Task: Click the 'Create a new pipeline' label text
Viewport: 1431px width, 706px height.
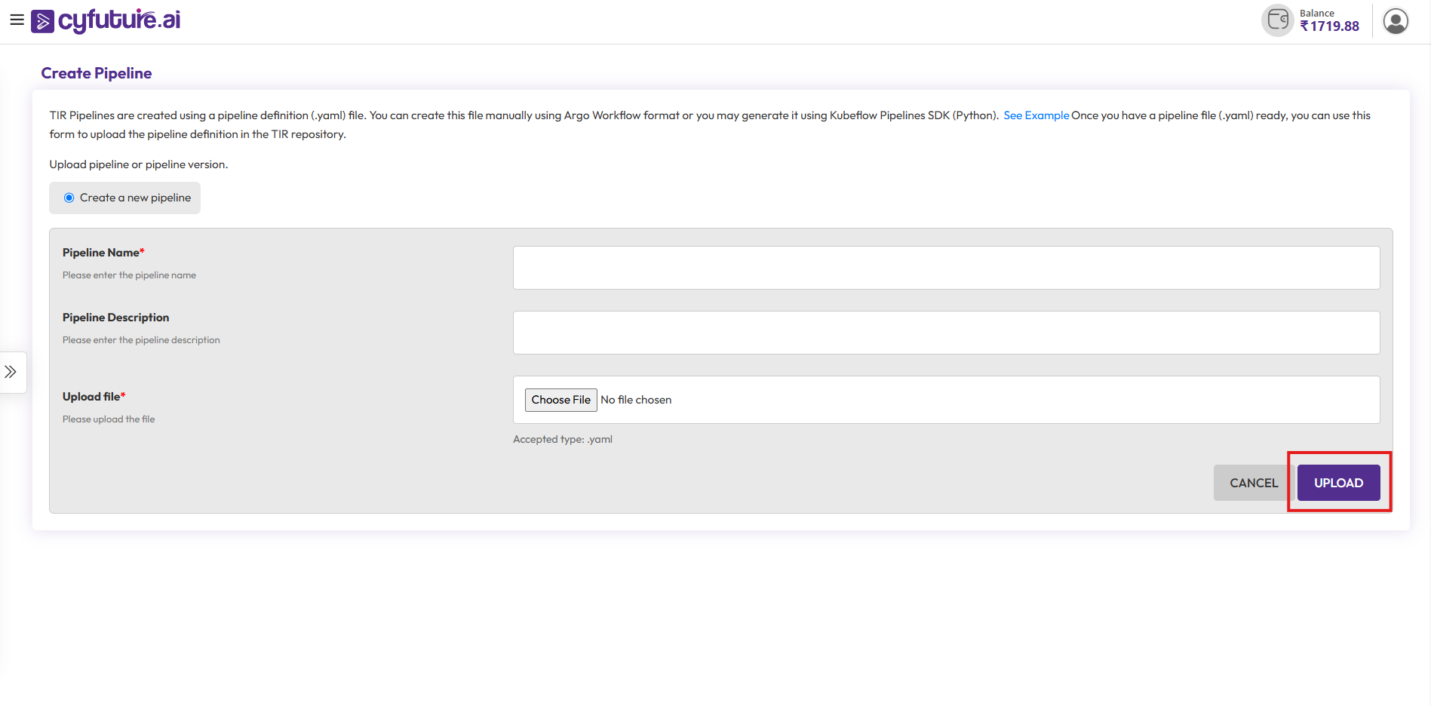Action: [135, 198]
